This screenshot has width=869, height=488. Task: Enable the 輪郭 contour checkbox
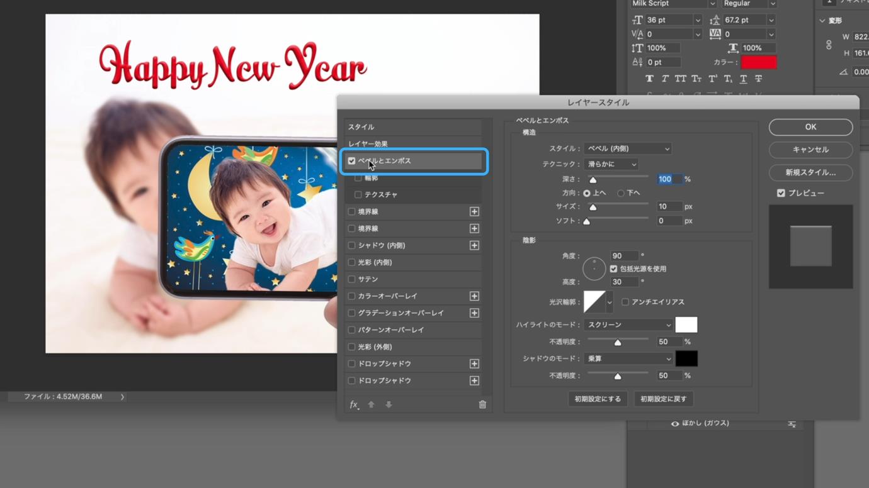tap(358, 178)
